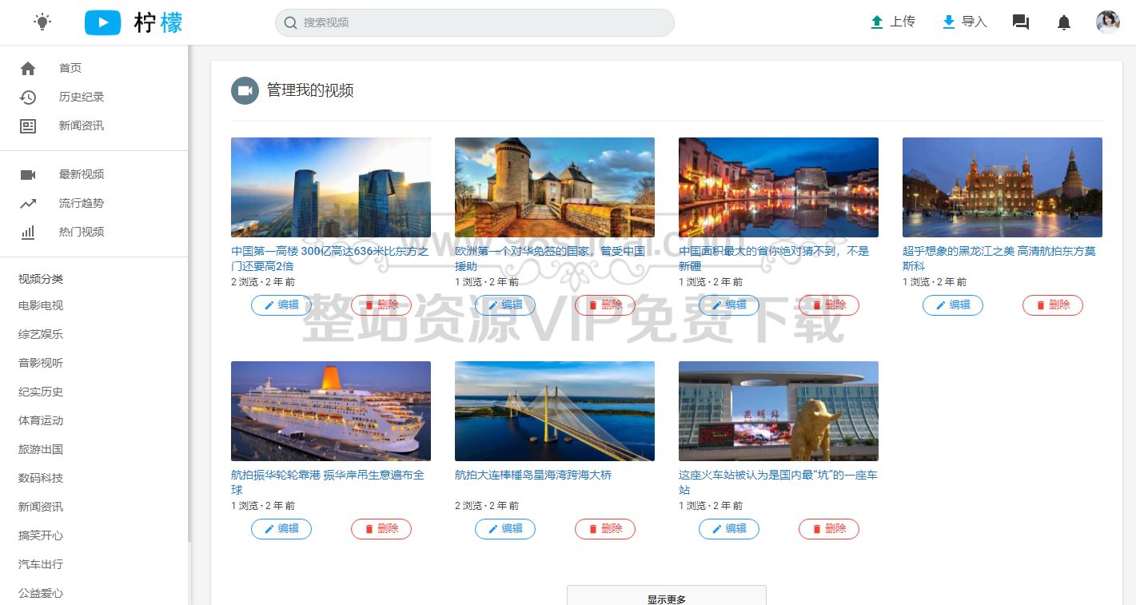Toggle the light bulb theme switch

click(x=42, y=22)
